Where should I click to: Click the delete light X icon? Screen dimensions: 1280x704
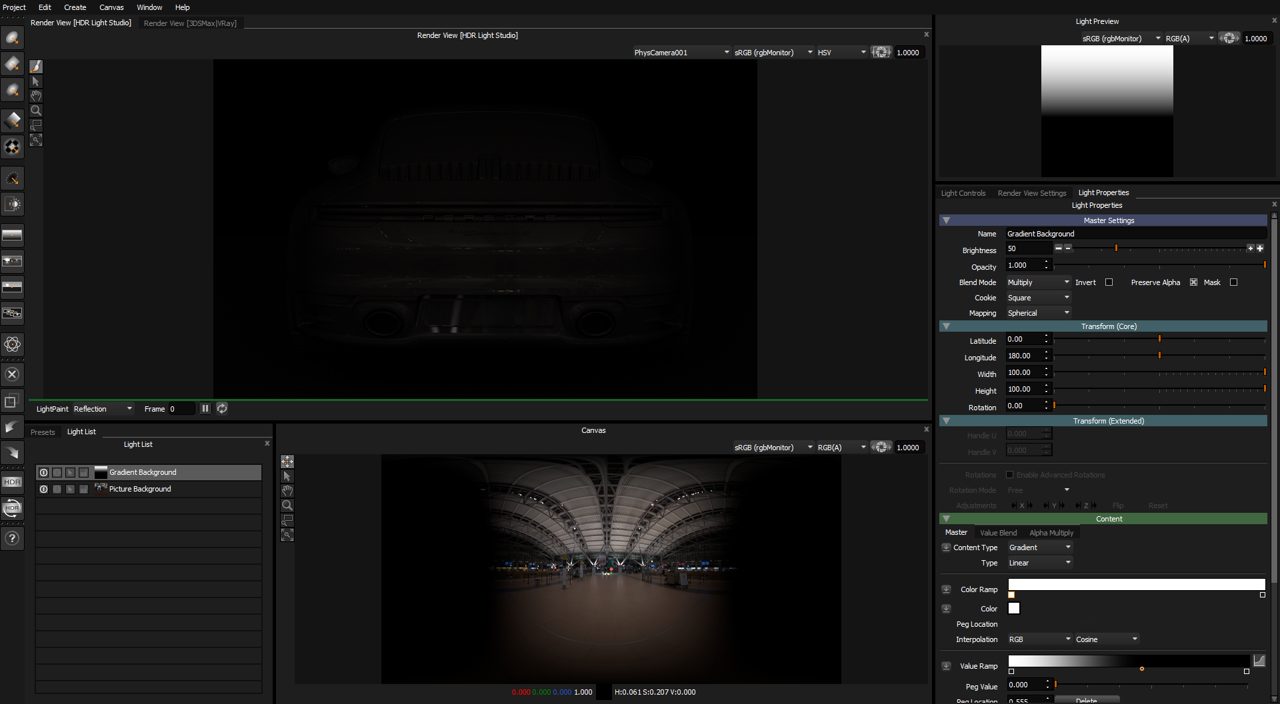12,374
